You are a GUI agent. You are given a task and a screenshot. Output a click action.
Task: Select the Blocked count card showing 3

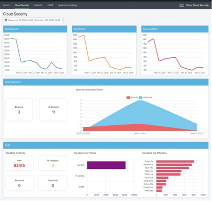click(x=19, y=109)
